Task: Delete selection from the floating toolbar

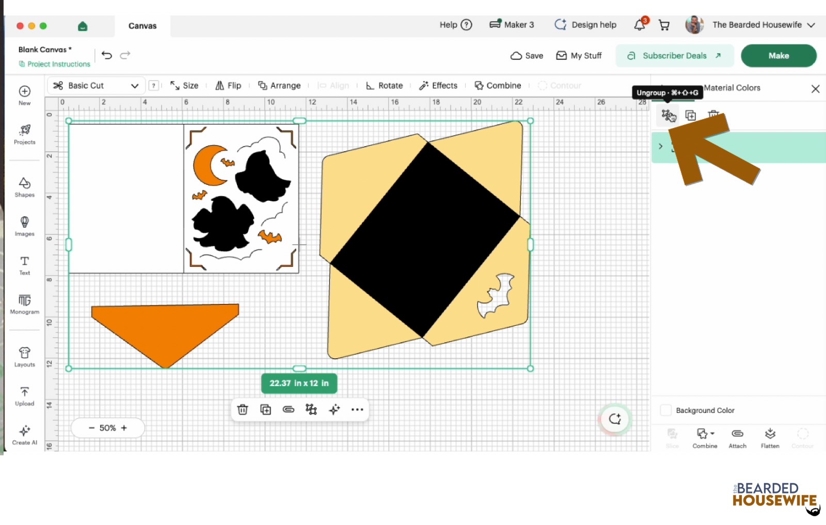Action: click(x=243, y=409)
